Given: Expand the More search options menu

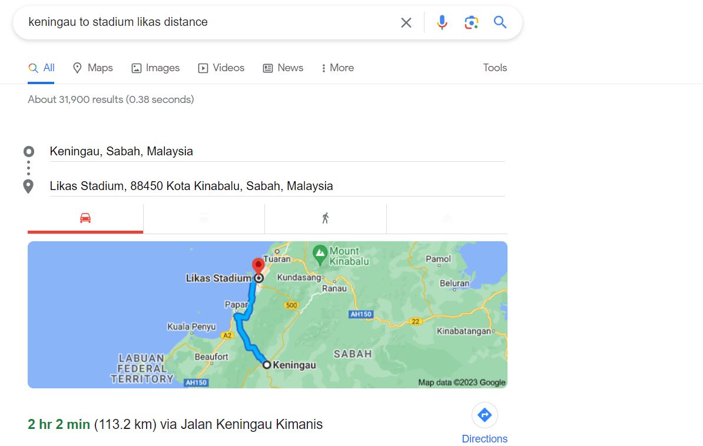Looking at the screenshot, I should point(337,68).
